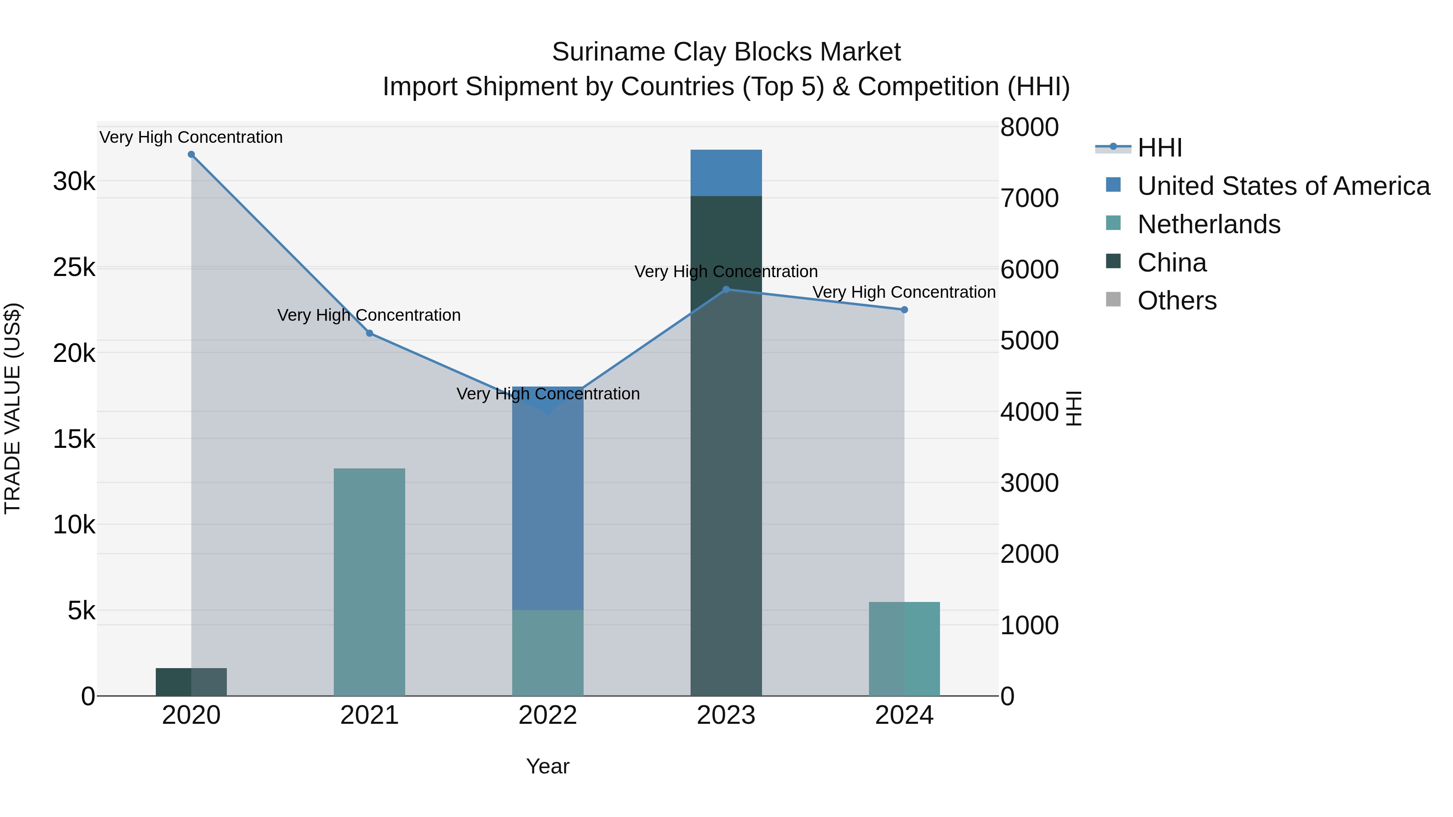The width and height of the screenshot is (1453, 817).
Task: Click the 2022 x-axis tick label
Action: 548,715
